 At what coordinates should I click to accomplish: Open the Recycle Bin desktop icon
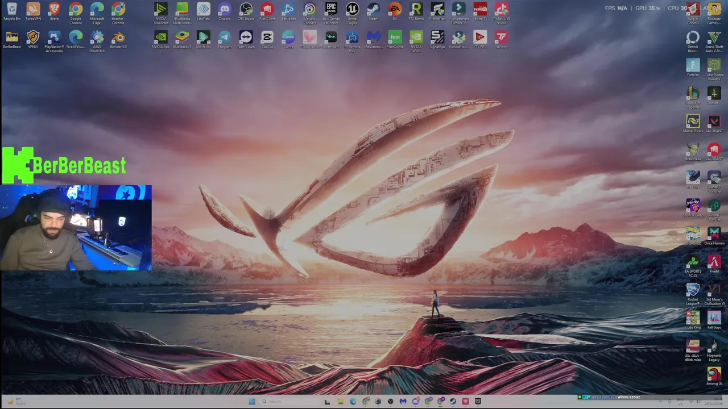12,11
